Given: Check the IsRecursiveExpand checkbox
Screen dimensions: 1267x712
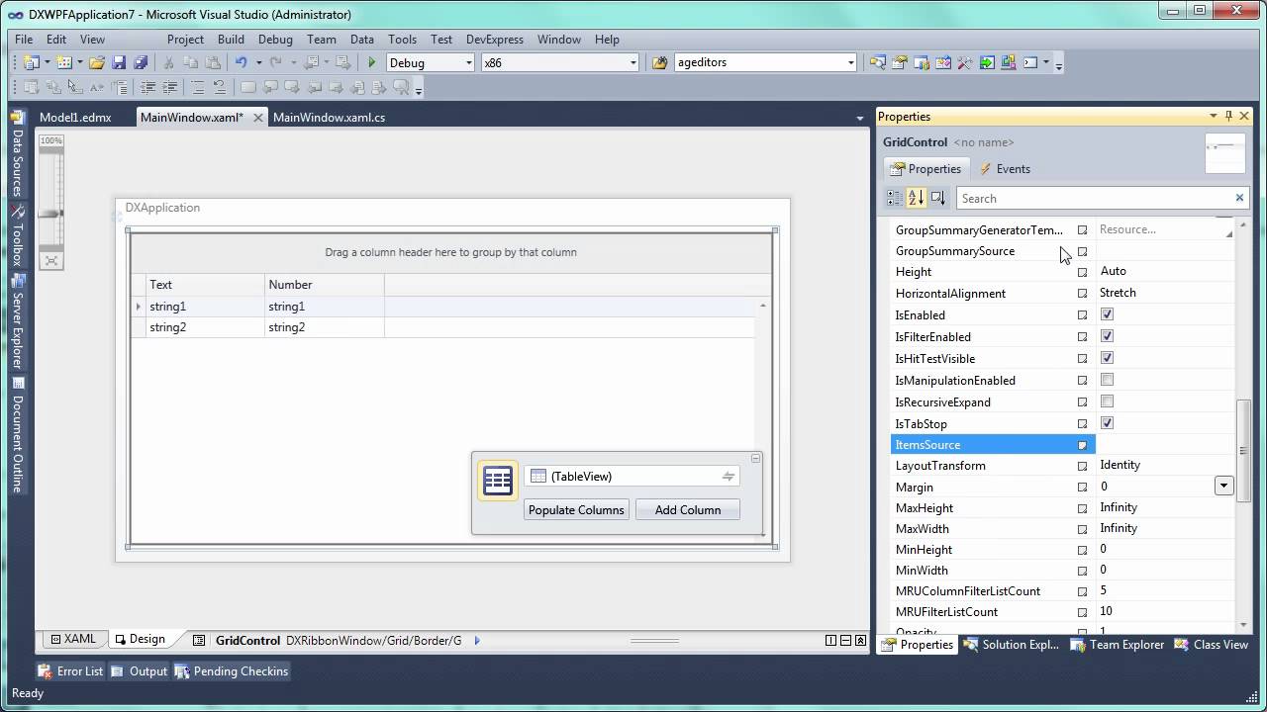Looking at the screenshot, I should click(x=1107, y=401).
